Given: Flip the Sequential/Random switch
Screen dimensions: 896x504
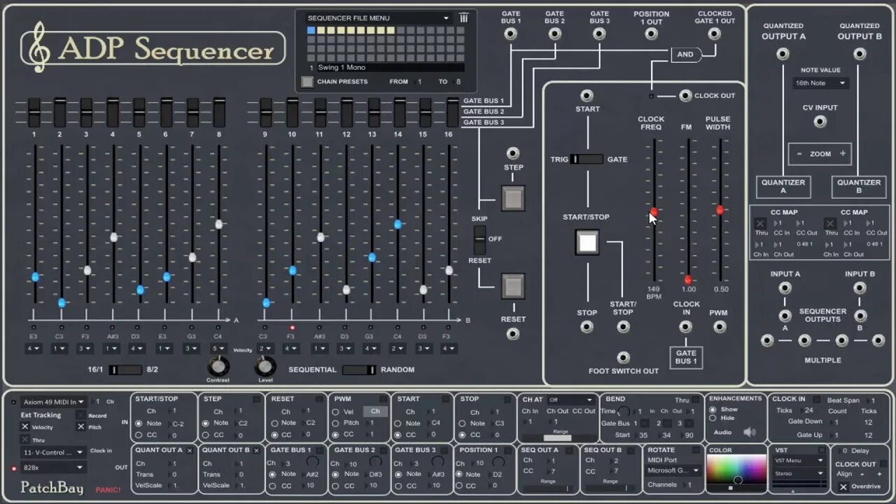Looking at the screenshot, I should [x=359, y=370].
